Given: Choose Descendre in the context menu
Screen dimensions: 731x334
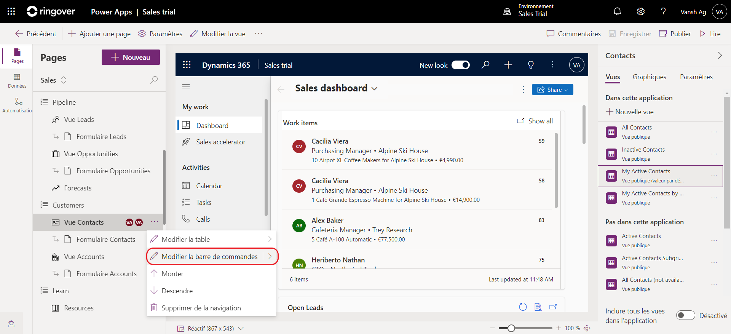Looking at the screenshot, I should tap(211, 291).
